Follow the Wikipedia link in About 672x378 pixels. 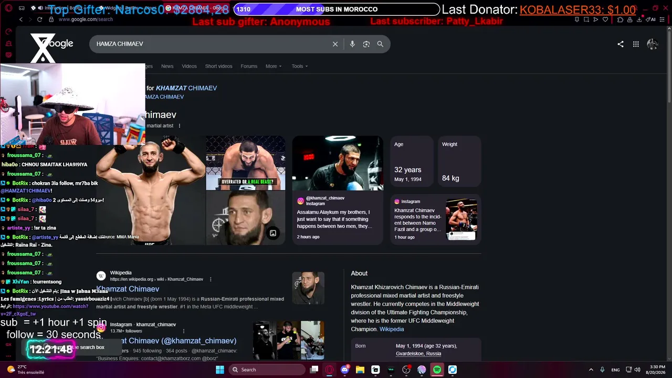point(392,329)
